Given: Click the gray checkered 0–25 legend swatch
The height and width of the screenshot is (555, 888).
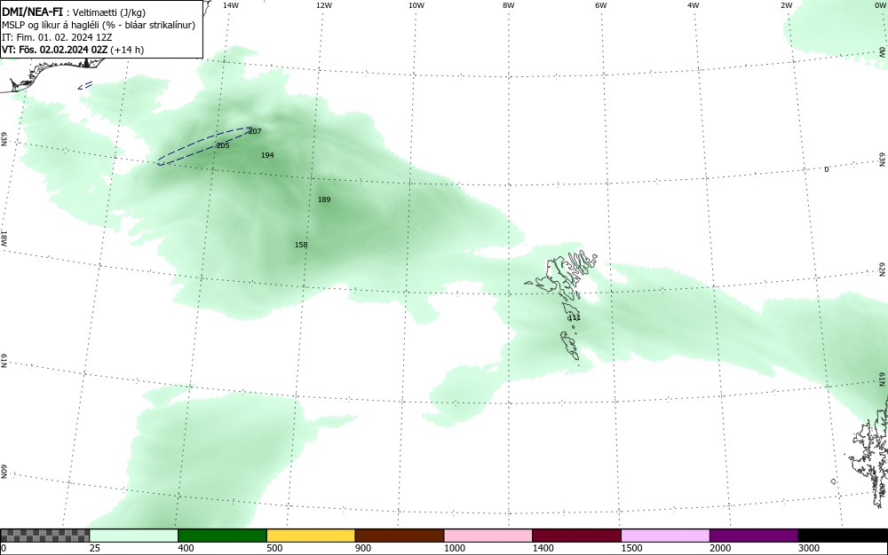Looking at the screenshot, I should click(x=44, y=535).
